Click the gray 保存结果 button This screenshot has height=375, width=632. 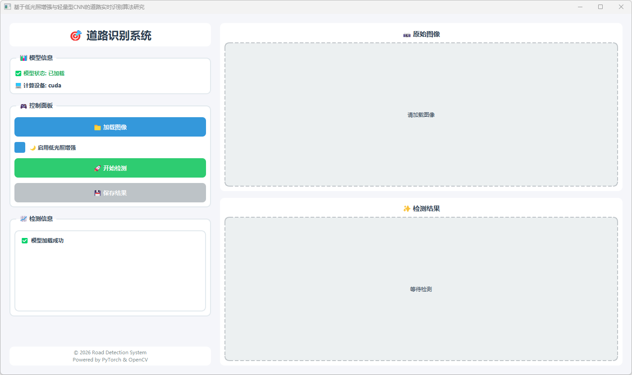pos(110,193)
